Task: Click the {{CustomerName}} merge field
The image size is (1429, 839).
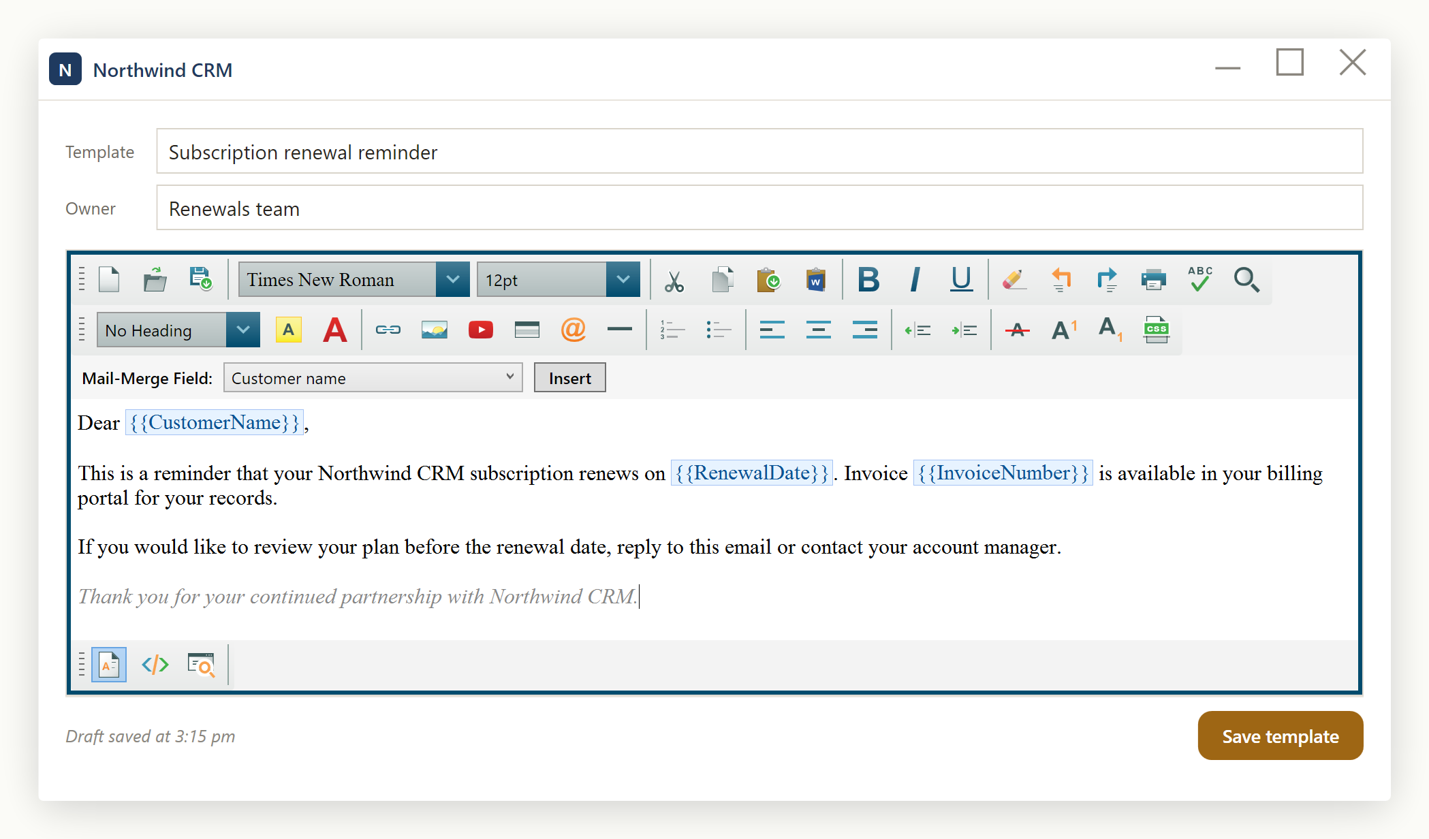Action: (215, 423)
